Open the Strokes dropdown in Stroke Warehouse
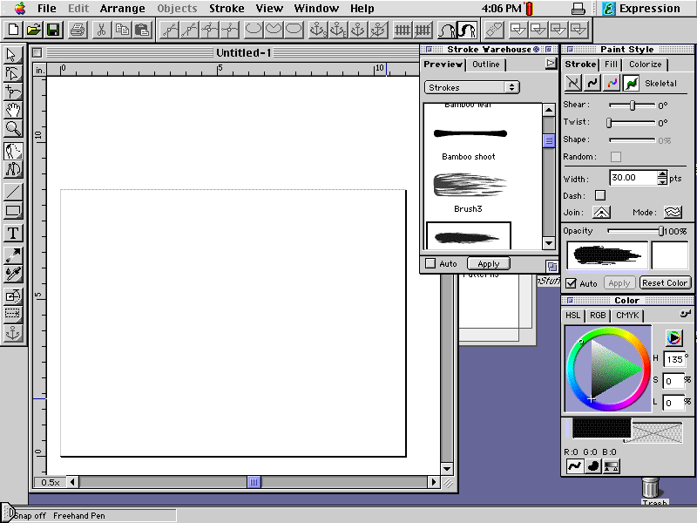The height and width of the screenshot is (523, 697). coord(470,87)
